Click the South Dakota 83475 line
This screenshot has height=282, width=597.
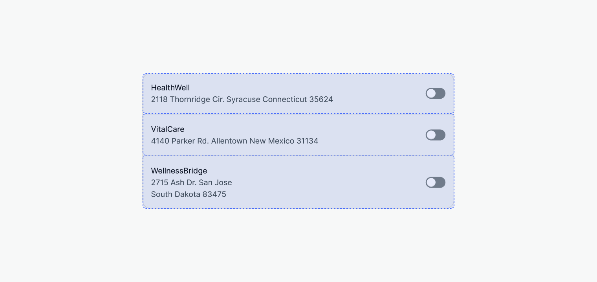(x=189, y=194)
